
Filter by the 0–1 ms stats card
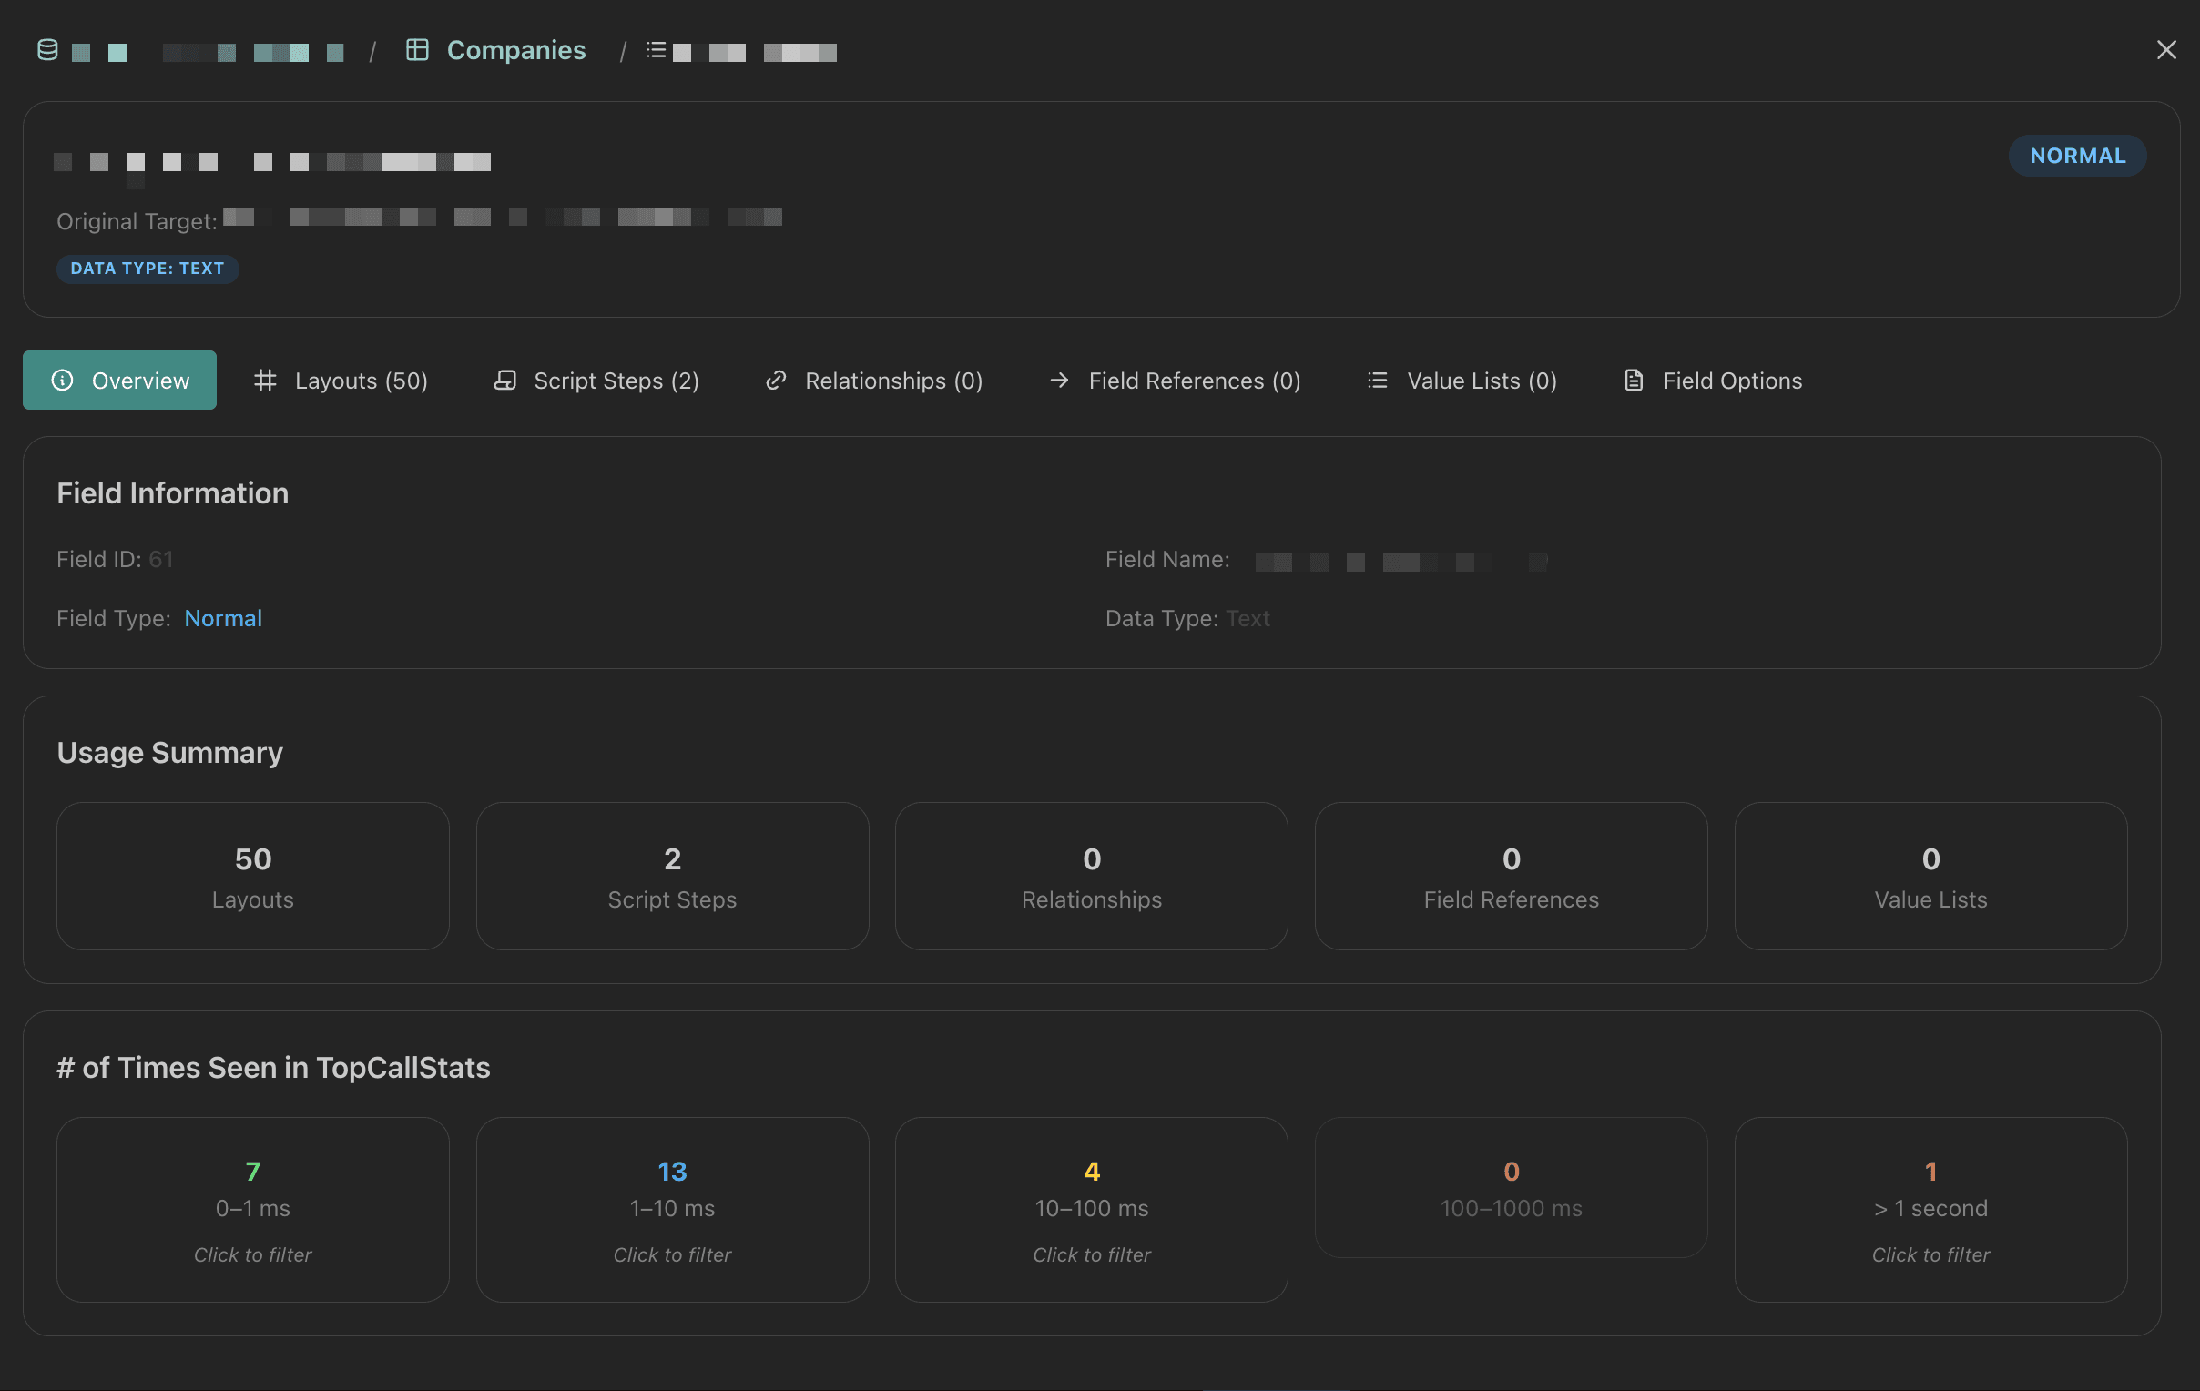click(x=252, y=1210)
